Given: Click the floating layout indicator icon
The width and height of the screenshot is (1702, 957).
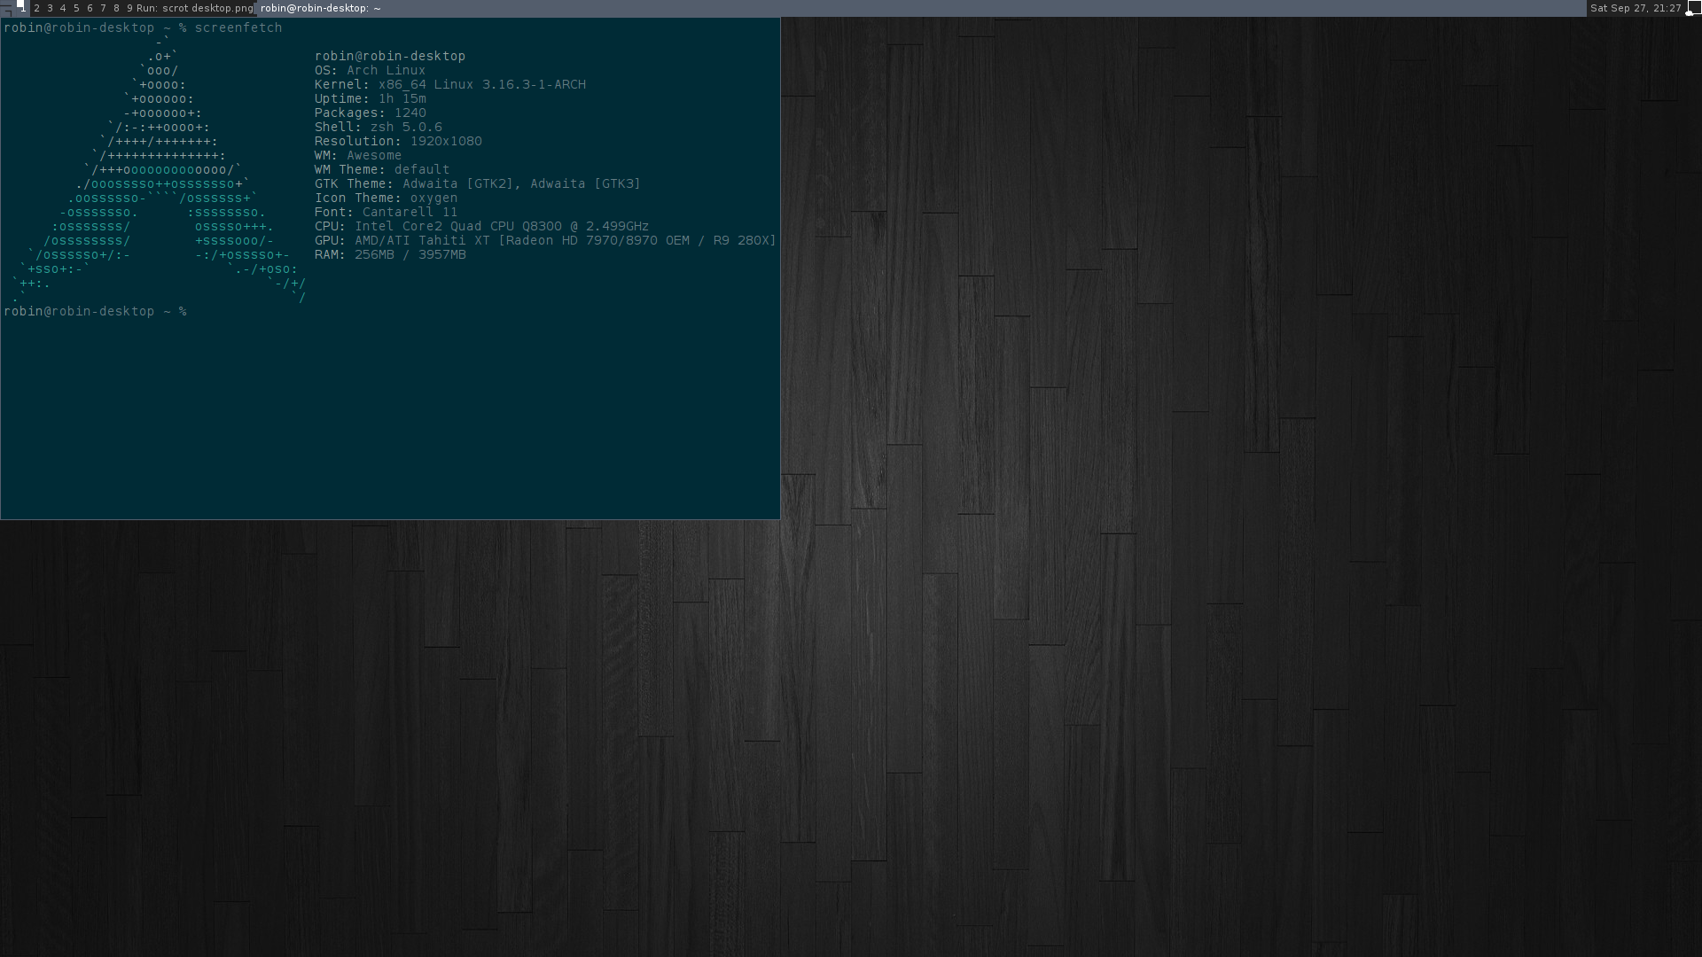Looking at the screenshot, I should click(1693, 8).
